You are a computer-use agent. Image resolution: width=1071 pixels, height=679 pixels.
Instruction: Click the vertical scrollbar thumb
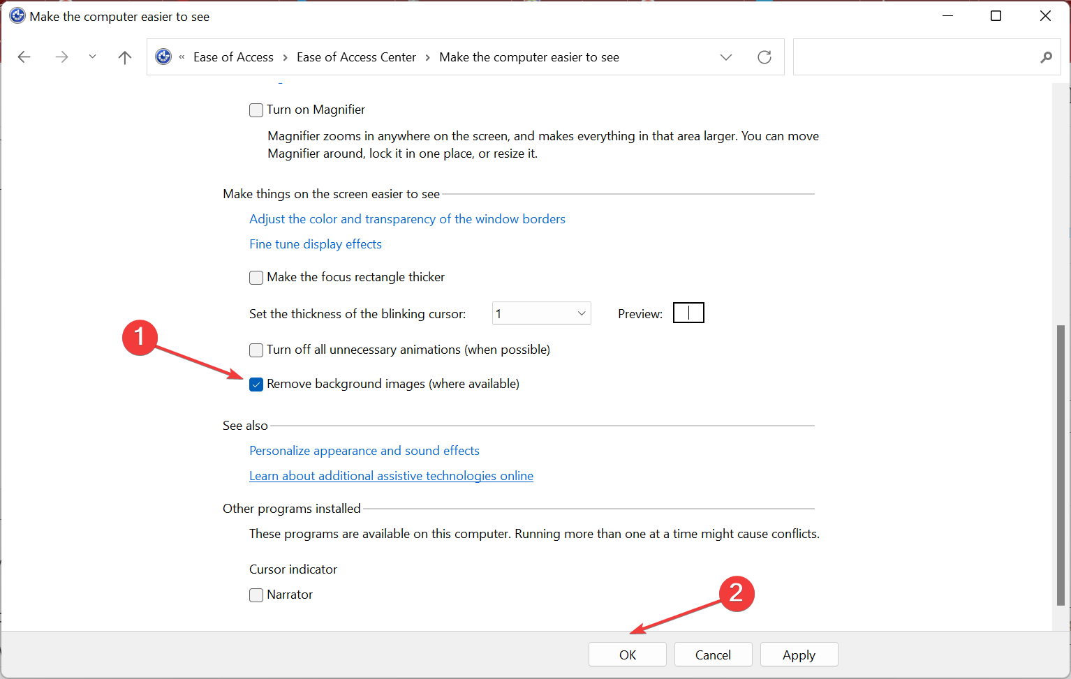(1061, 465)
